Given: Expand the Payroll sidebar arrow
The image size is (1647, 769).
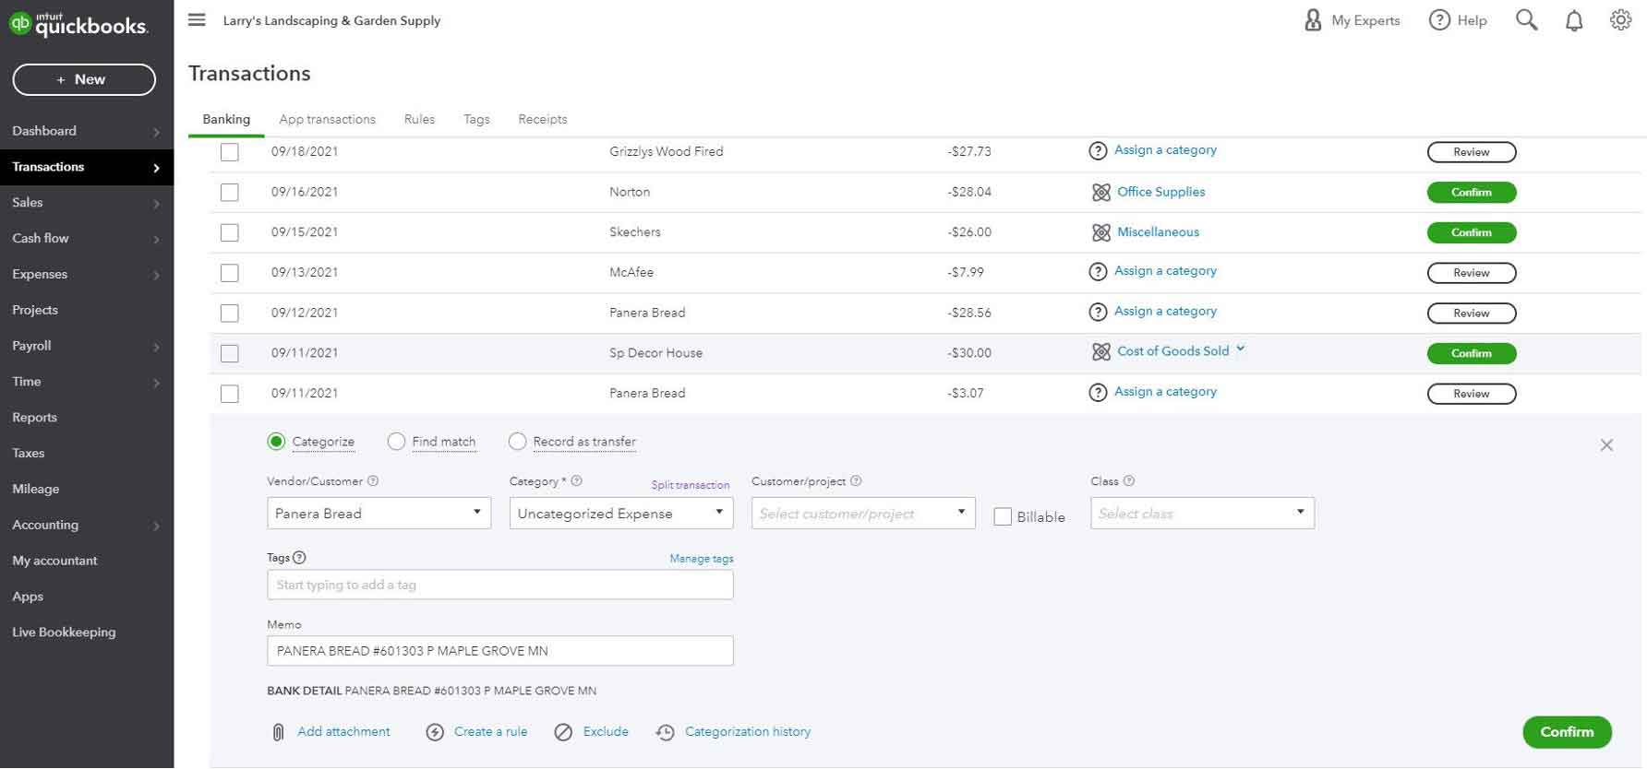Looking at the screenshot, I should pyautogui.click(x=156, y=347).
